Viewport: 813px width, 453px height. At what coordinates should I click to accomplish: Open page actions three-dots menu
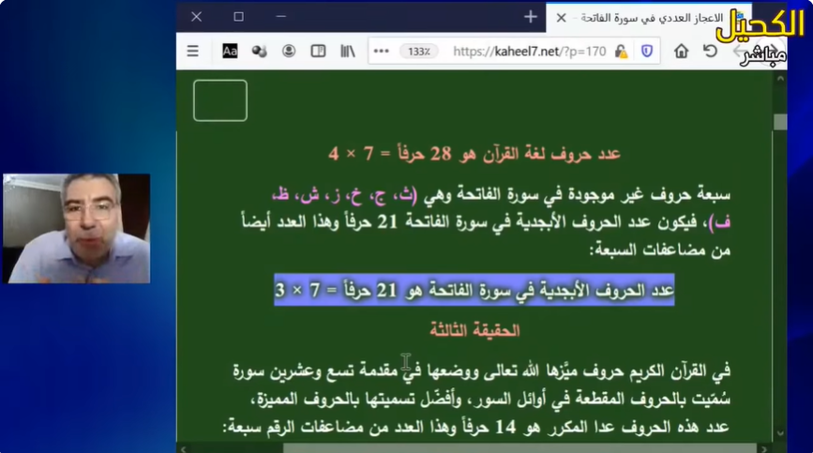[x=381, y=51]
